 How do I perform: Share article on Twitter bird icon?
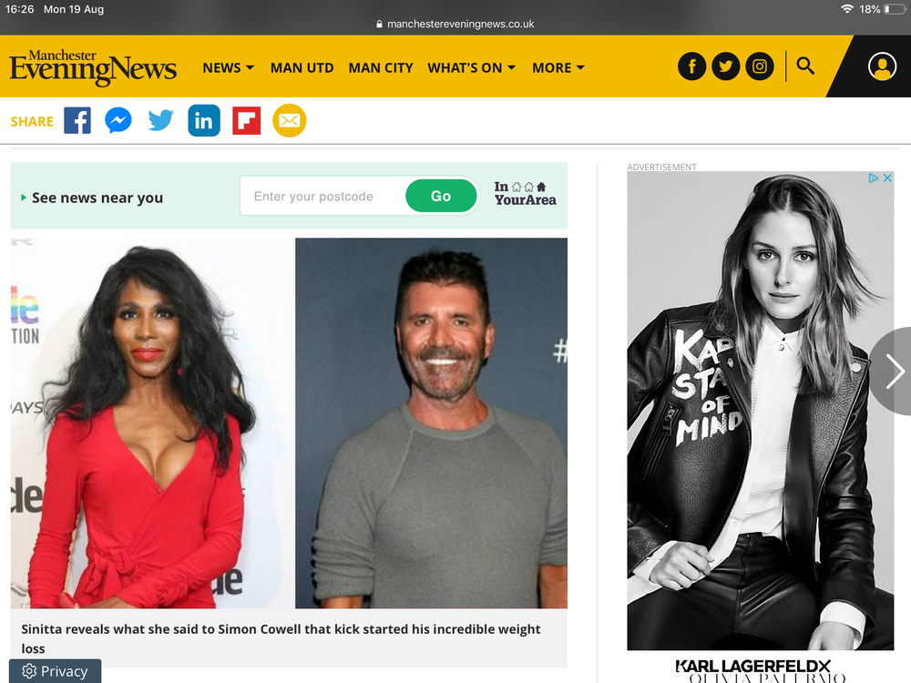(x=160, y=121)
